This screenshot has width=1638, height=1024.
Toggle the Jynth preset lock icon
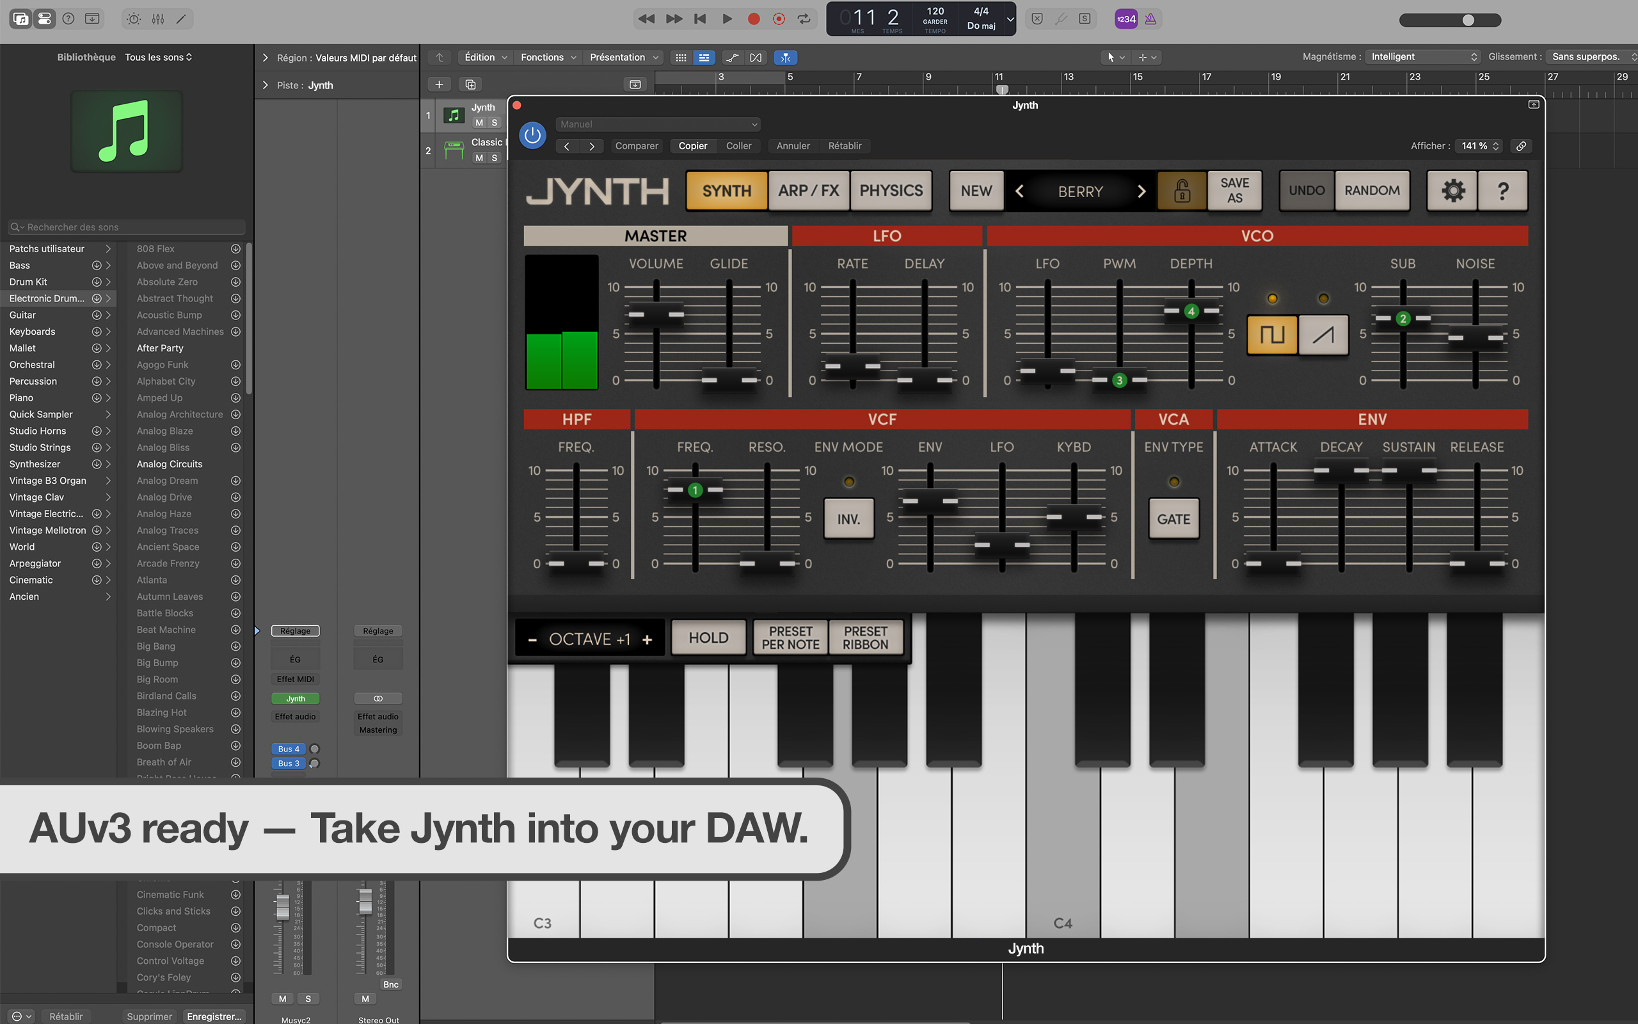(x=1182, y=190)
